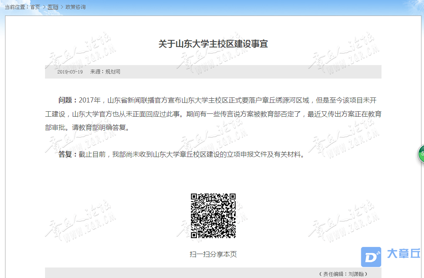
Task: Click the bold 问题: label
Action: 68,100
